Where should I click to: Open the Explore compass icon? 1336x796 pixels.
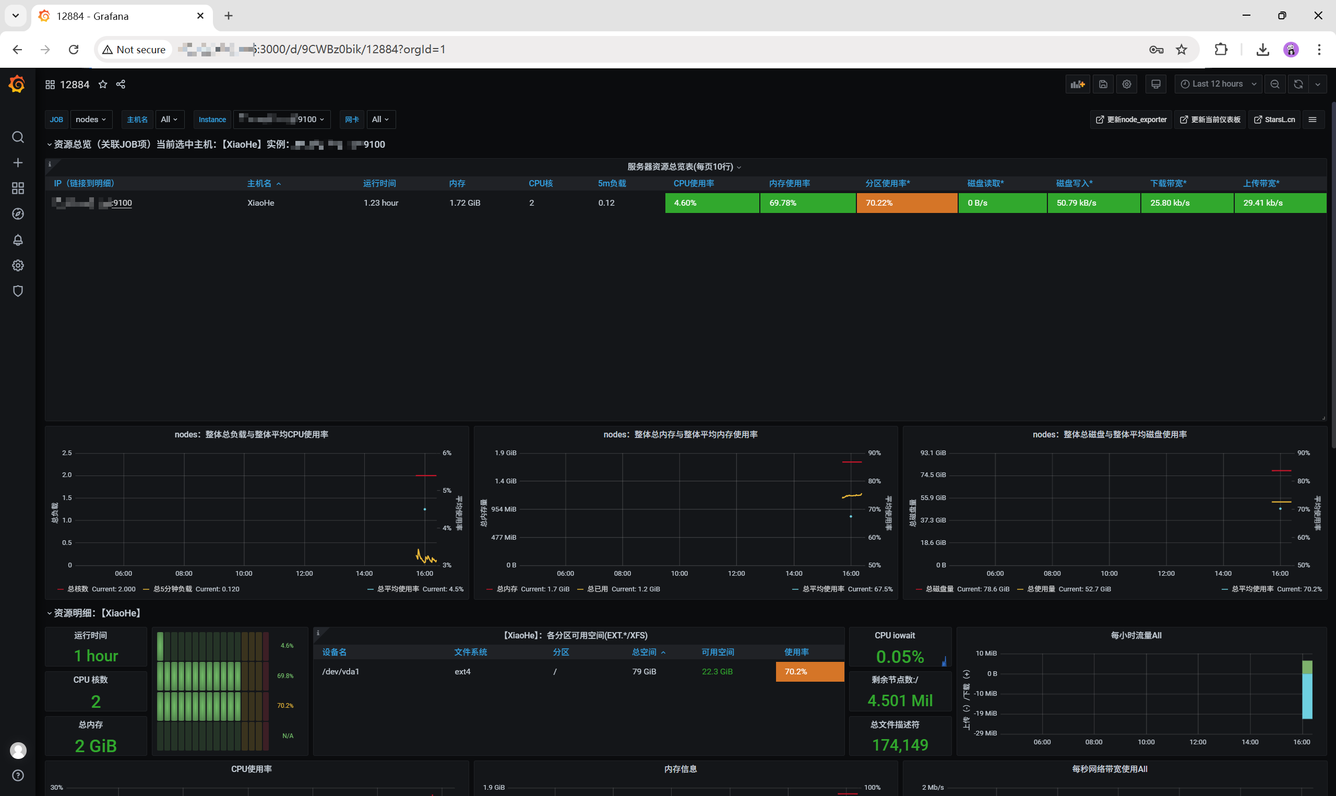pos(18,214)
